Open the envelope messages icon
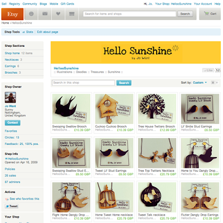 point(45,14)
